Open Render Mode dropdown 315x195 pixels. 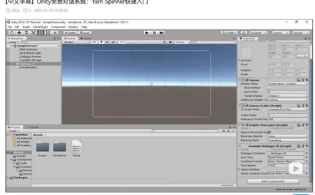pyautogui.click(x=288, y=84)
